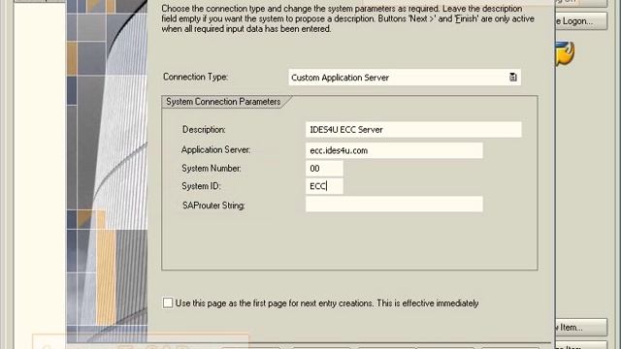The width and height of the screenshot is (621, 349).
Task: Click the Description input field
Action: point(413,129)
